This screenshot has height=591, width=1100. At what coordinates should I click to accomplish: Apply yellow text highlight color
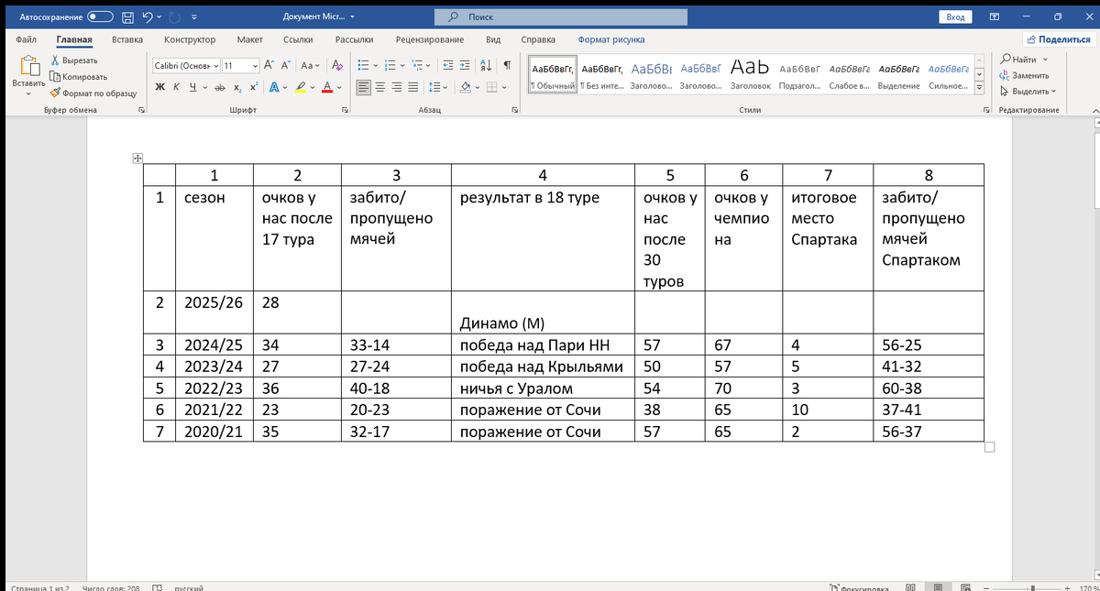click(299, 87)
